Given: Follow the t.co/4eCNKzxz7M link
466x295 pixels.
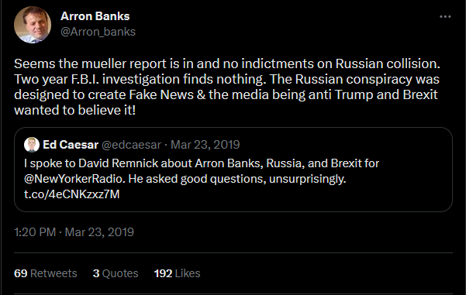Looking at the screenshot, I should (72, 194).
